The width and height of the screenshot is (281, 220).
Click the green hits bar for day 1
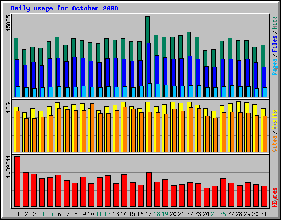tap(16, 48)
